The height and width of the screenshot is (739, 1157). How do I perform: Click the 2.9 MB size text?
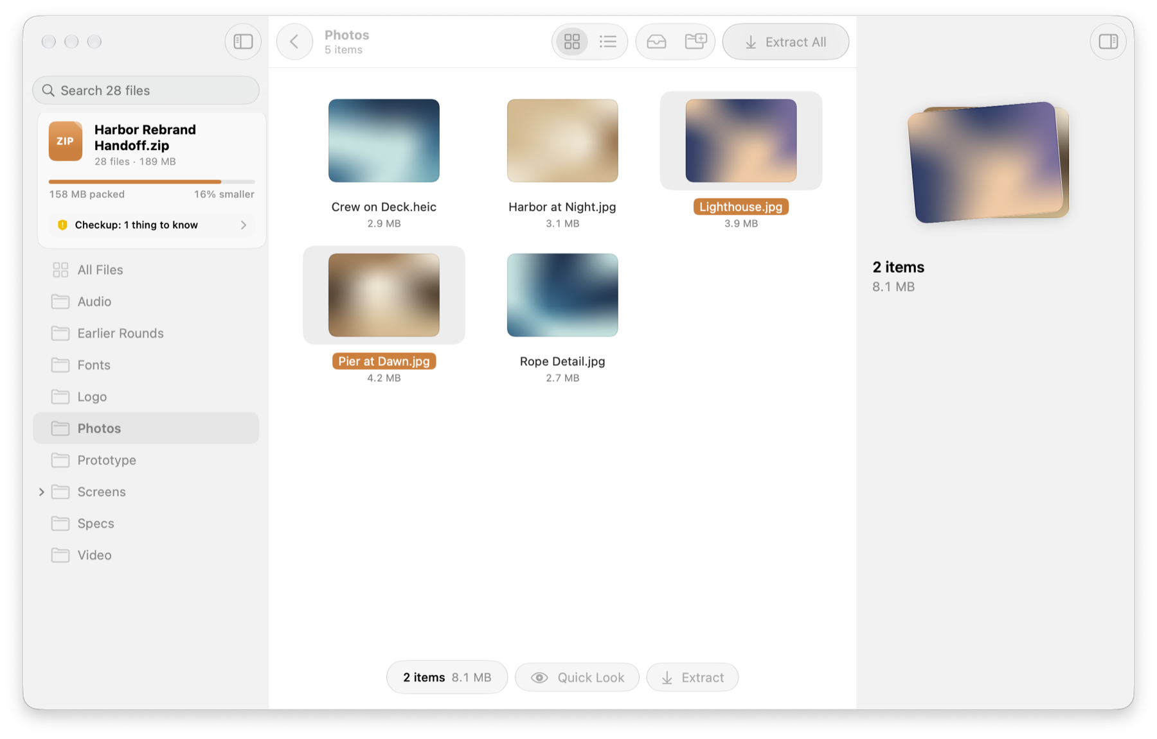(384, 223)
